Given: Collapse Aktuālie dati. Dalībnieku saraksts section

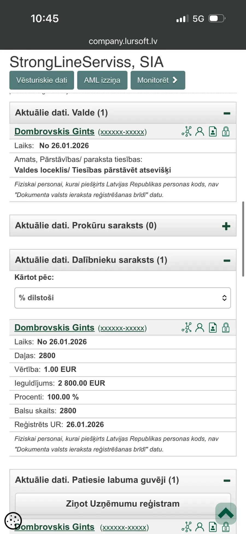Looking at the screenshot, I should tap(227, 261).
